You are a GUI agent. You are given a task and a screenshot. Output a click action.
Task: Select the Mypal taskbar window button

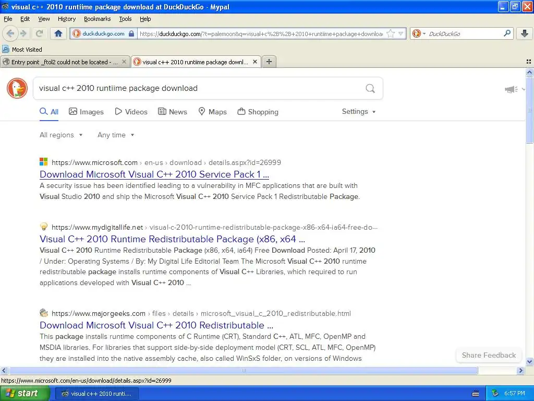coord(96,394)
